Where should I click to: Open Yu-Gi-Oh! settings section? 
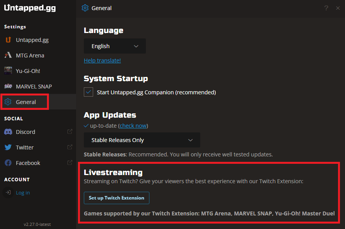tap(38, 71)
